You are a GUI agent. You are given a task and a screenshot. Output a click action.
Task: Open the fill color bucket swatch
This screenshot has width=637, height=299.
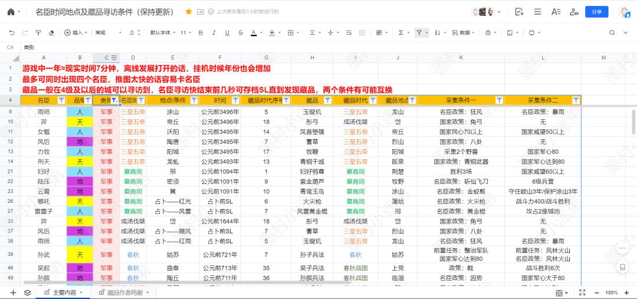tap(271, 33)
